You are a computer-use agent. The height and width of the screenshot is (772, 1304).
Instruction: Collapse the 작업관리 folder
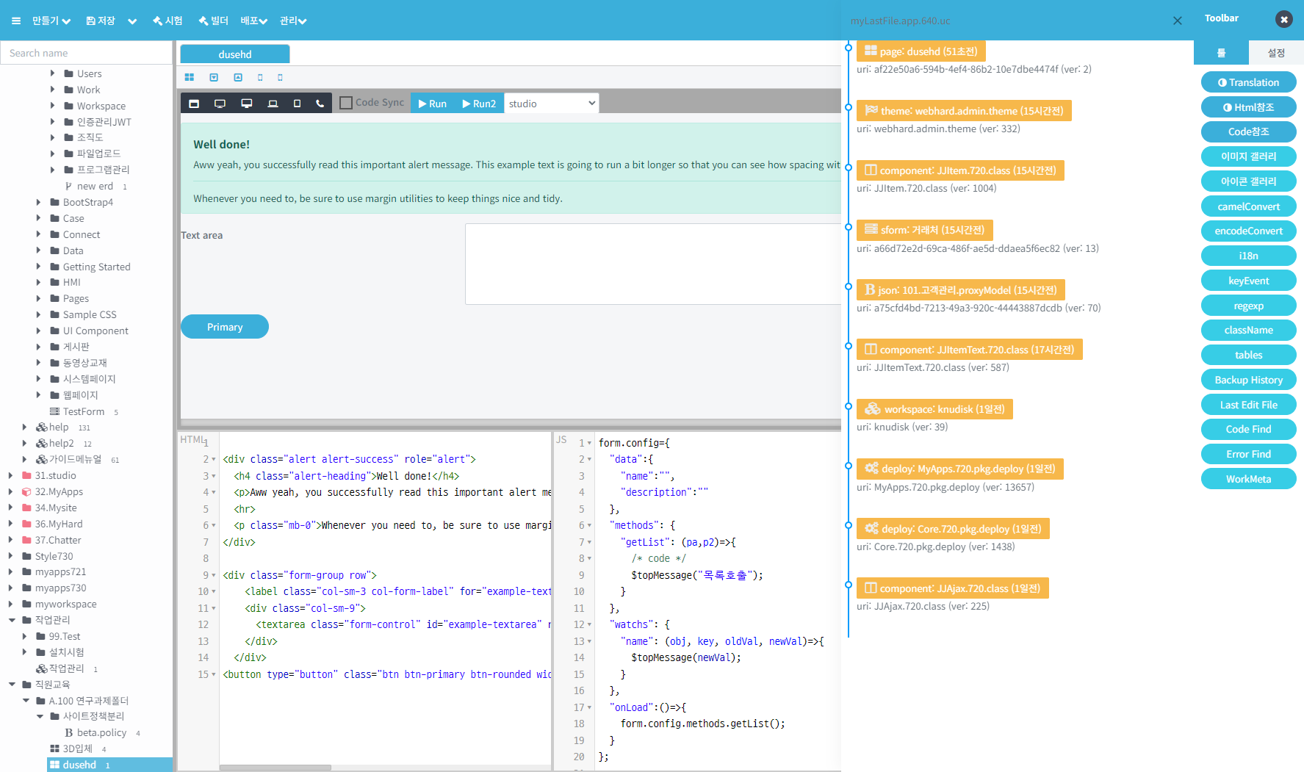coord(12,620)
